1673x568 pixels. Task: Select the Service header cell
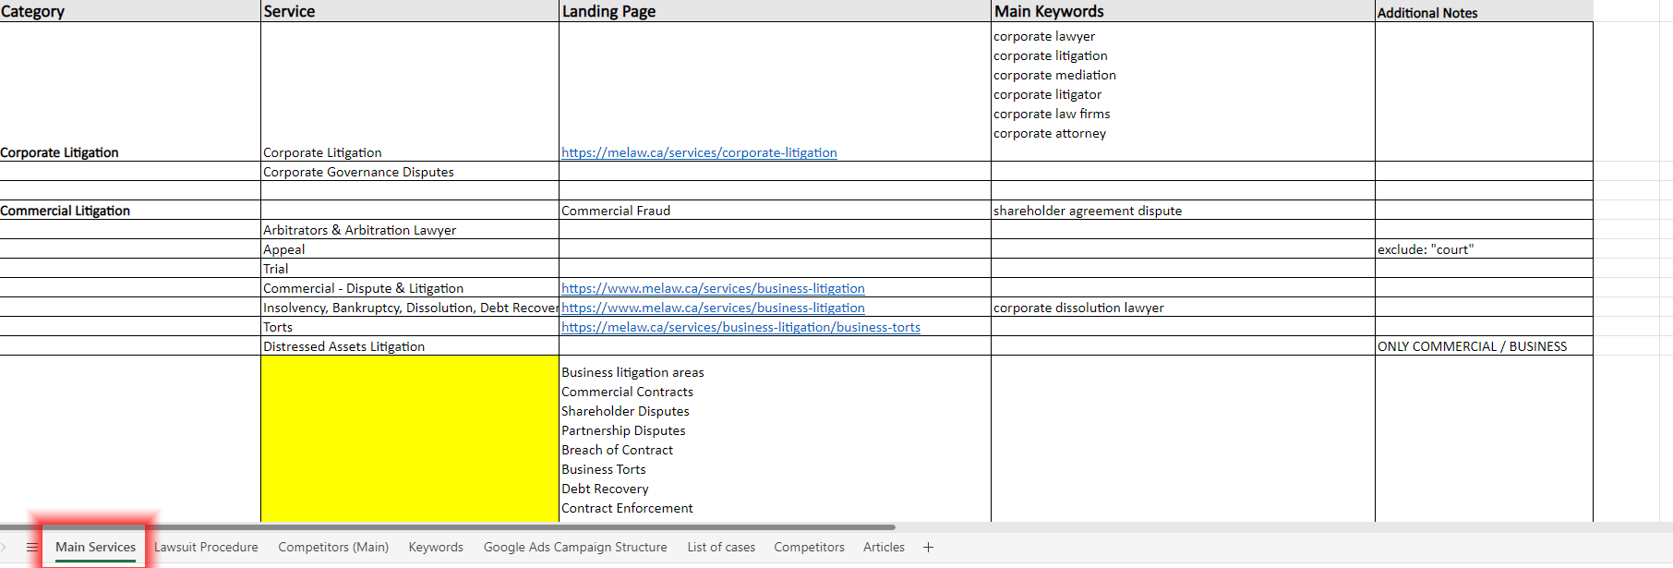[x=410, y=11]
